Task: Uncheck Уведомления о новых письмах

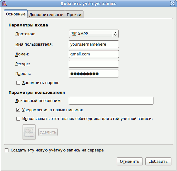Action: pos(18,110)
